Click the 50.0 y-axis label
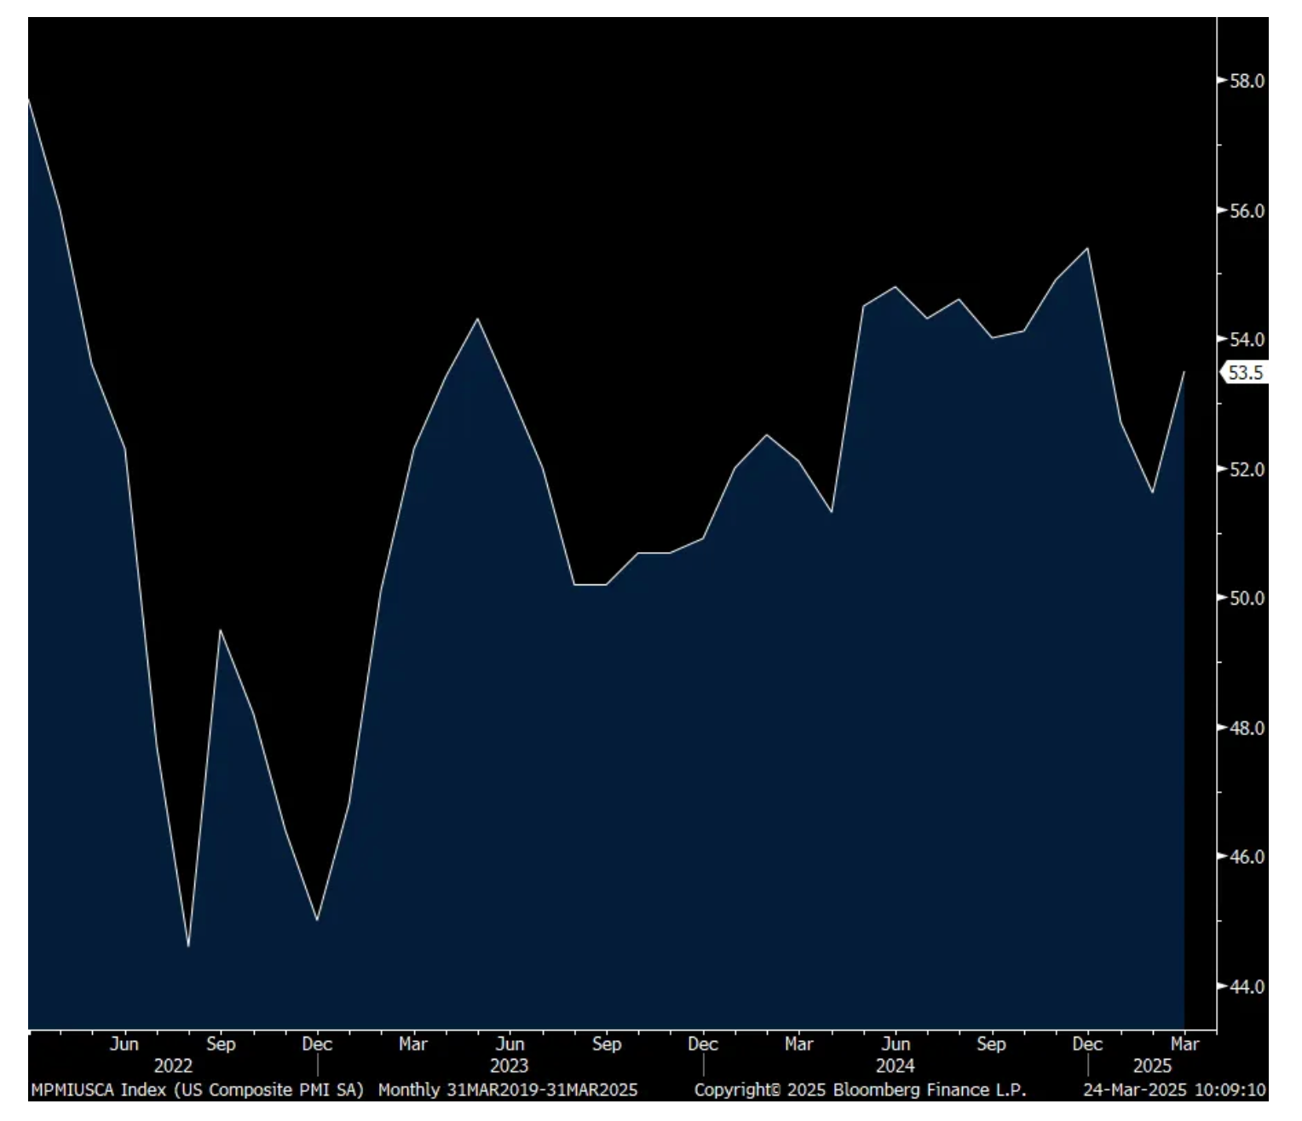Image resolution: width=1302 pixels, height=1121 pixels. [x=1247, y=599]
